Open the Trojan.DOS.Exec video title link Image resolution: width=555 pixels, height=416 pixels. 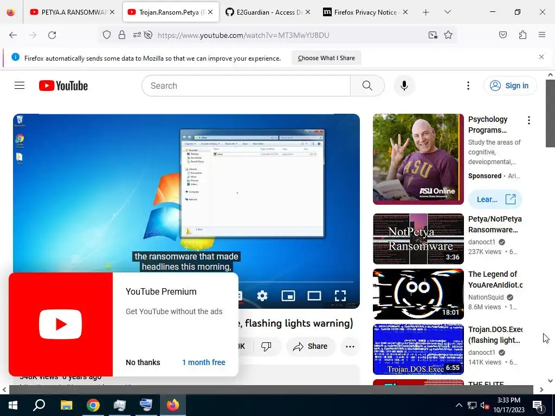[495, 335]
